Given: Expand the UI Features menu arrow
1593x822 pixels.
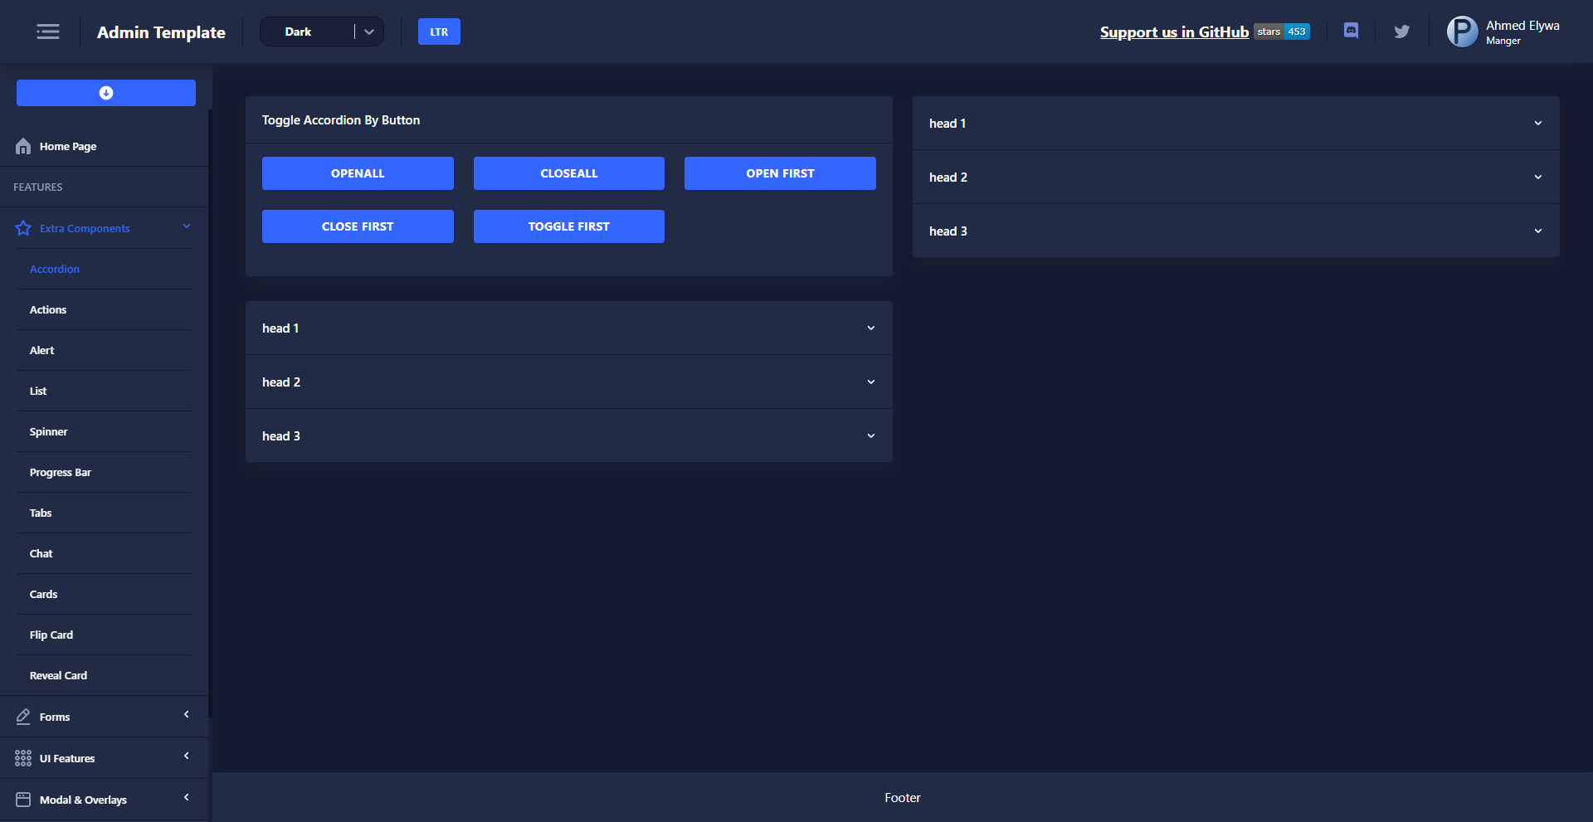Looking at the screenshot, I should [x=187, y=756].
